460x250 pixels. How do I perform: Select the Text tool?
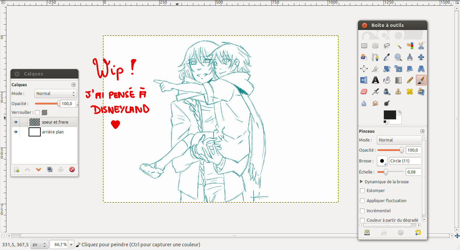(x=375, y=80)
